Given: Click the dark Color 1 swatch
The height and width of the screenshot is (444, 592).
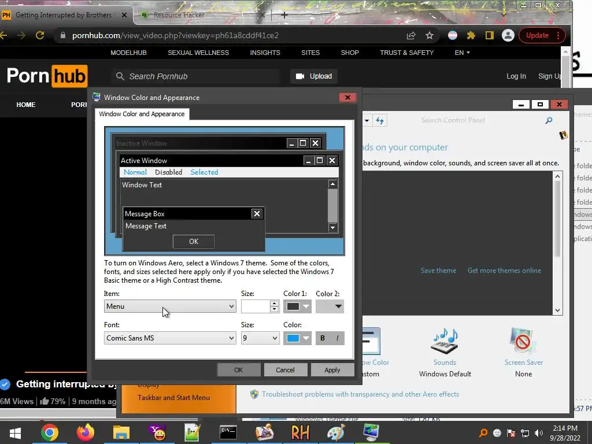Looking at the screenshot, I should coord(293,306).
